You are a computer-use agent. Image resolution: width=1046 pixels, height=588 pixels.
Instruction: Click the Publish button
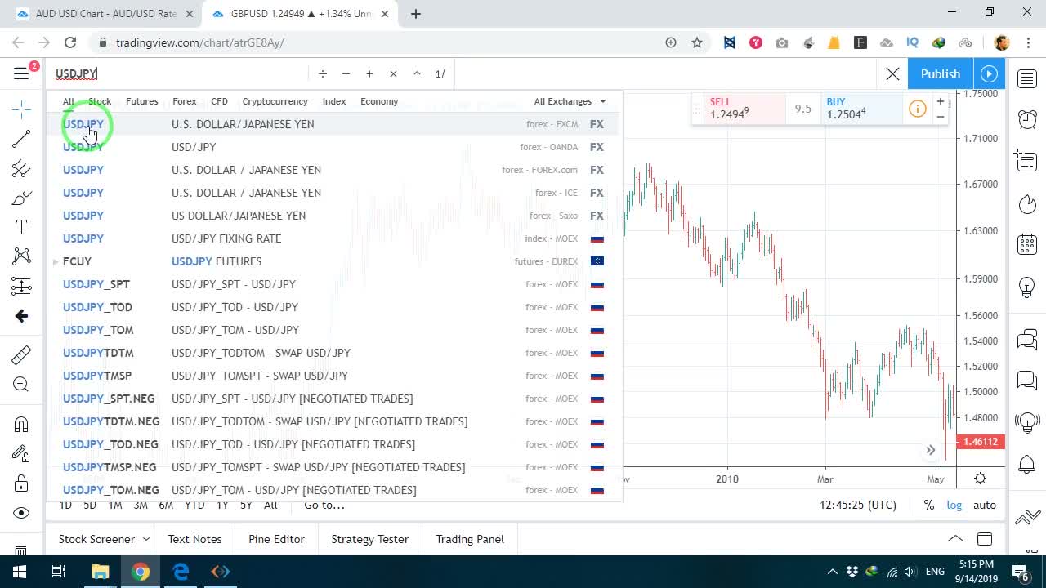pyautogui.click(x=941, y=73)
